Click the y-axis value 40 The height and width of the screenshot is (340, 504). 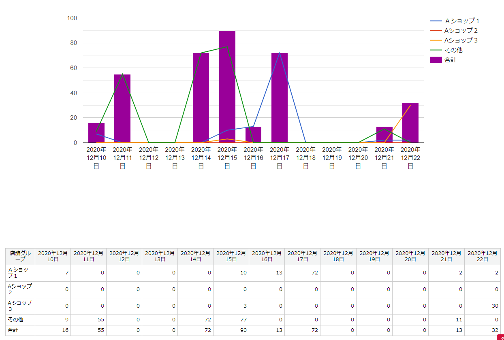point(74,93)
